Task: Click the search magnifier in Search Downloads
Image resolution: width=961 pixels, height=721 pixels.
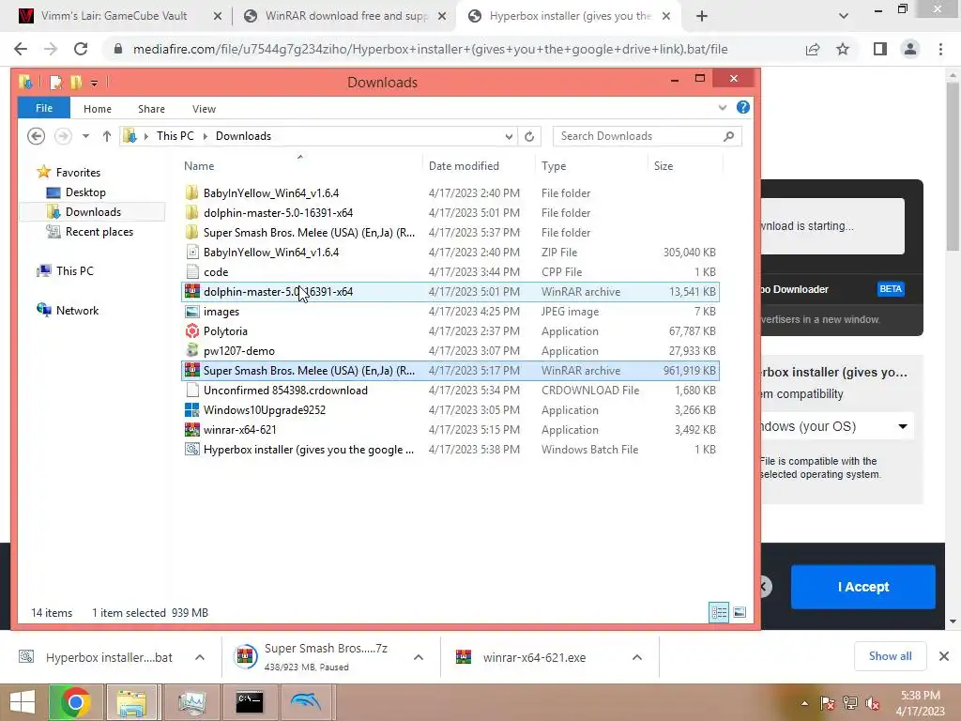Action: tap(728, 136)
